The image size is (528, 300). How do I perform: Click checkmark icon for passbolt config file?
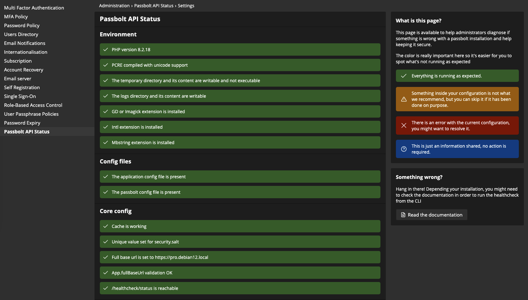point(106,192)
